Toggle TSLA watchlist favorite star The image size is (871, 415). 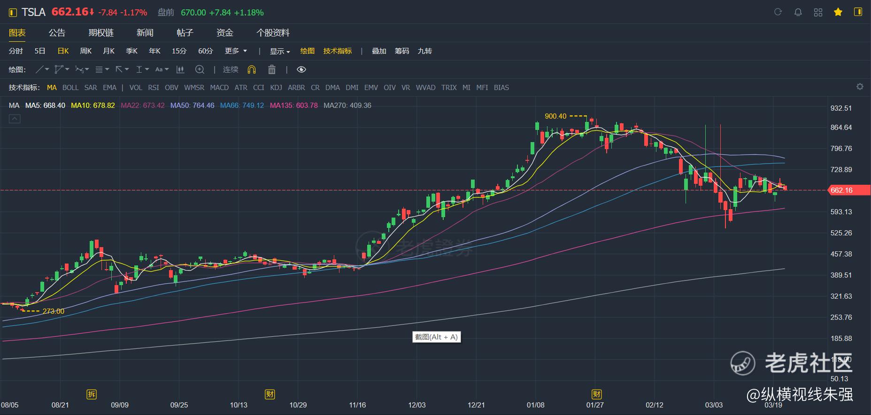[838, 12]
